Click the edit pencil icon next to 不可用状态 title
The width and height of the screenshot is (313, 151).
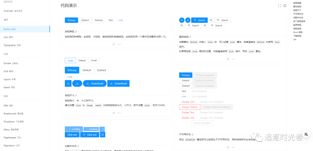pyautogui.click(x=193, y=134)
